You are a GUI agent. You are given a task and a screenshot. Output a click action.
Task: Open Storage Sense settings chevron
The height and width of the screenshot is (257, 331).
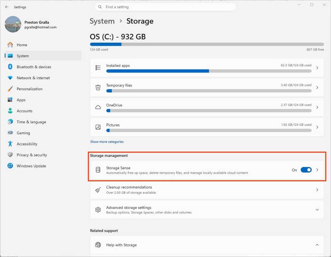tap(317, 170)
